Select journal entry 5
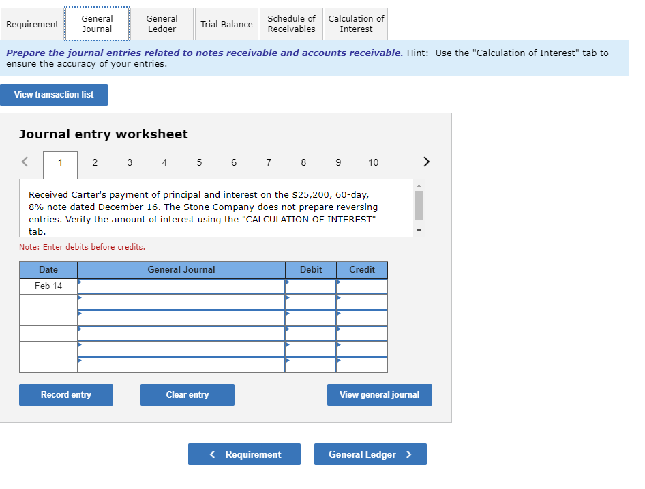The image size is (645, 489). click(199, 162)
